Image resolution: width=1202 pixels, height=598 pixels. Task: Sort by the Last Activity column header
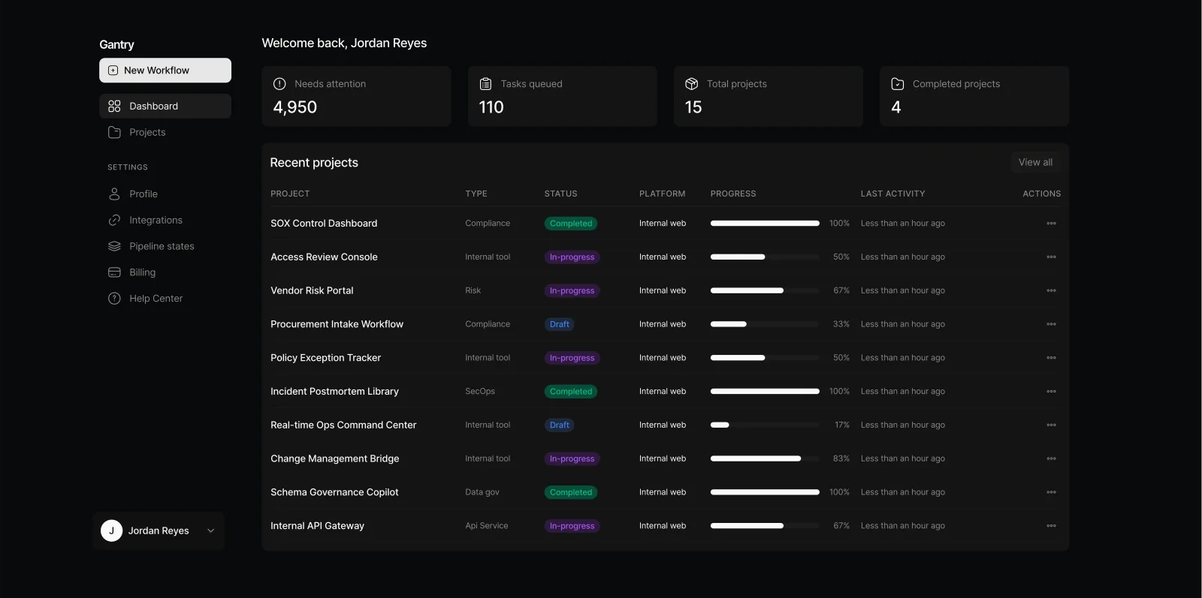click(x=892, y=194)
